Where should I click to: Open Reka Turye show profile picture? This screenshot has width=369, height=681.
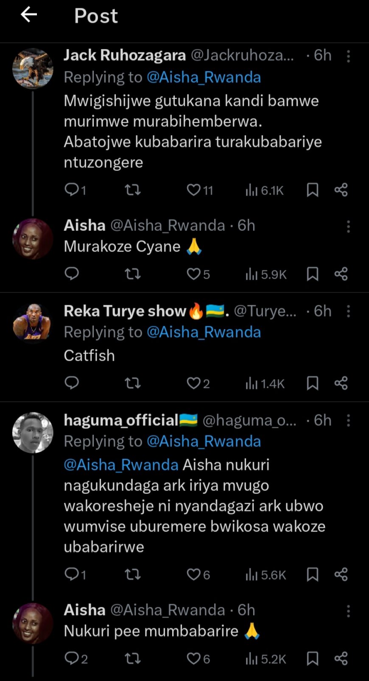33,322
